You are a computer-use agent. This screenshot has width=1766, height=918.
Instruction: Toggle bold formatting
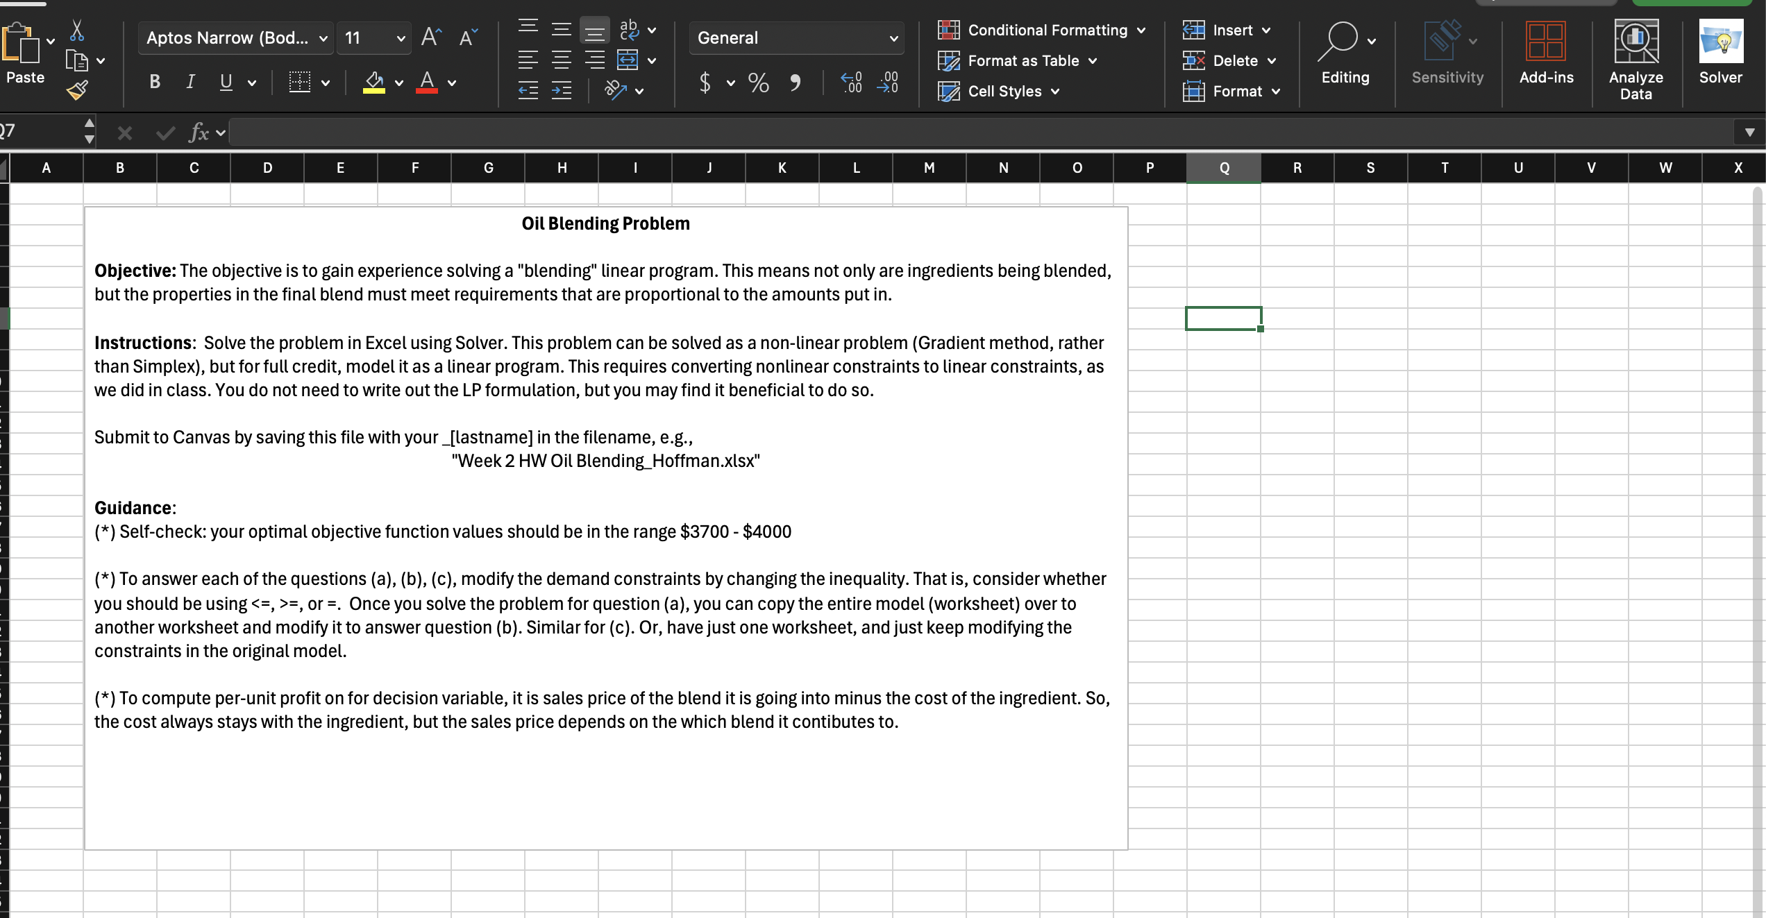click(x=154, y=82)
